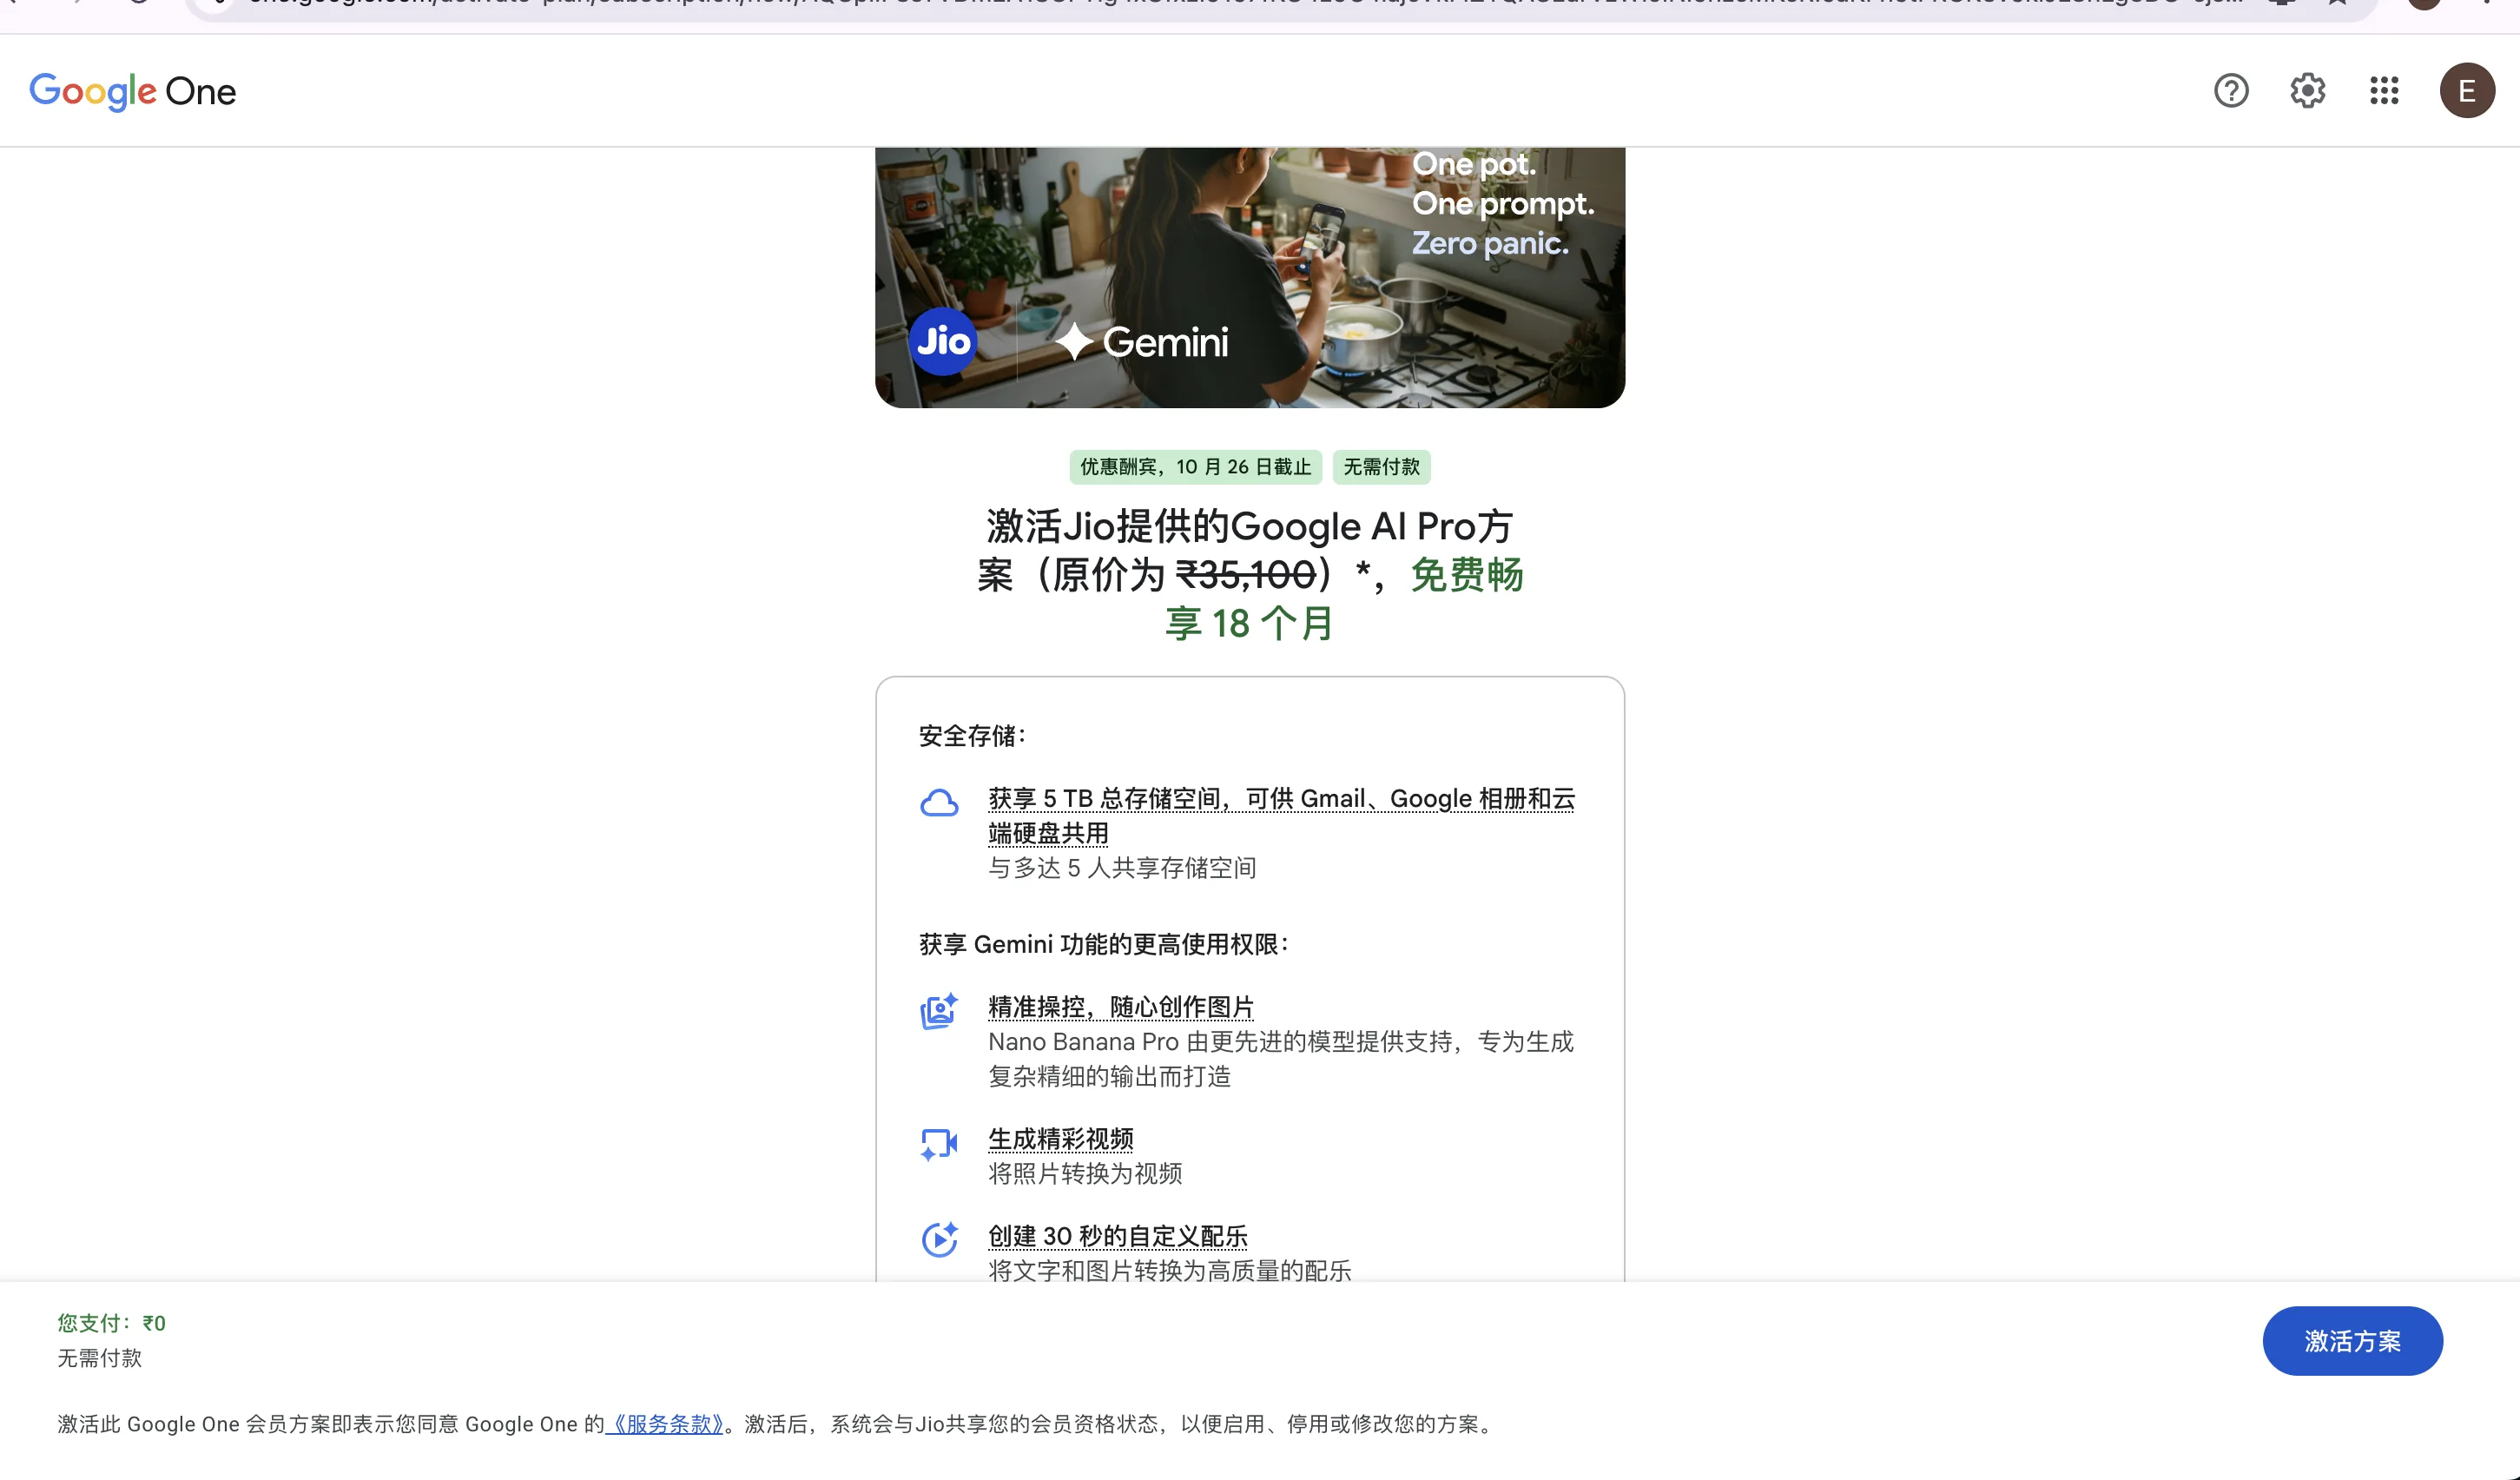This screenshot has width=2520, height=1480.
Task: Click the Gemini kitchen banner image
Action: point(1250,277)
